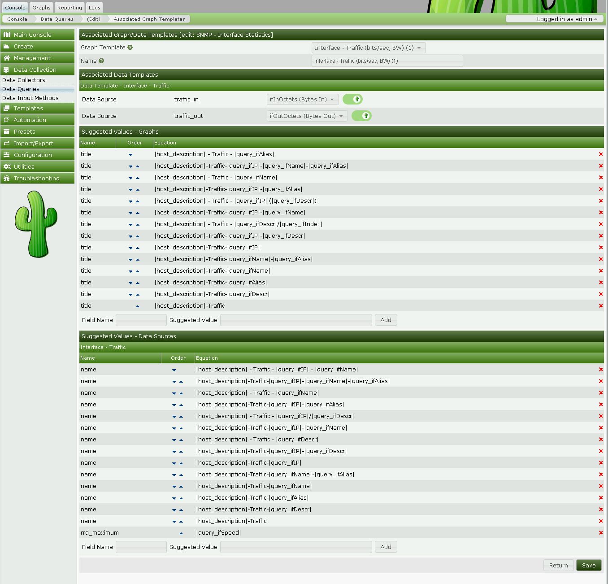Open the Graph Template help icon
The width and height of the screenshot is (608, 584).
pos(130,47)
